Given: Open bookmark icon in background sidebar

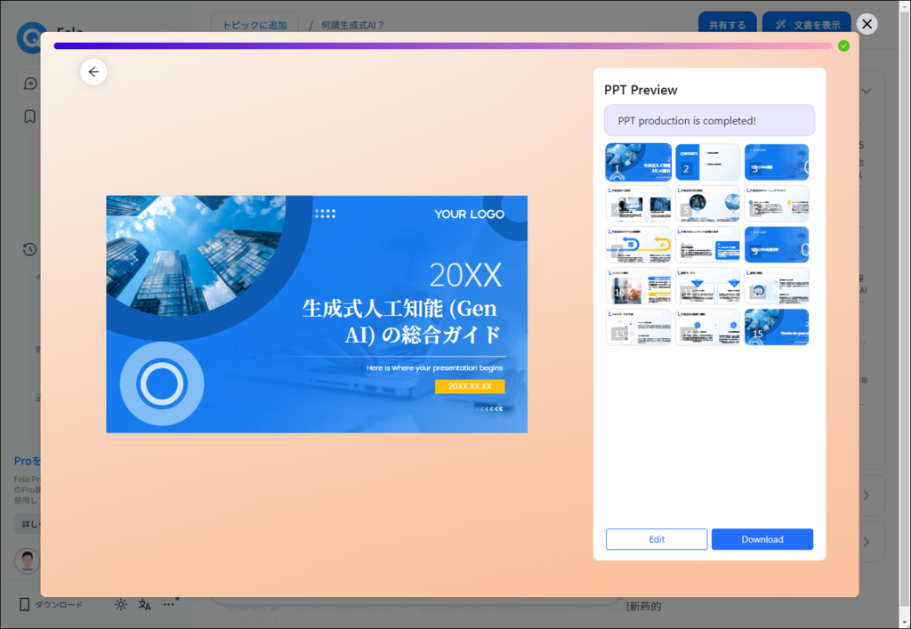Looking at the screenshot, I should 29,117.
